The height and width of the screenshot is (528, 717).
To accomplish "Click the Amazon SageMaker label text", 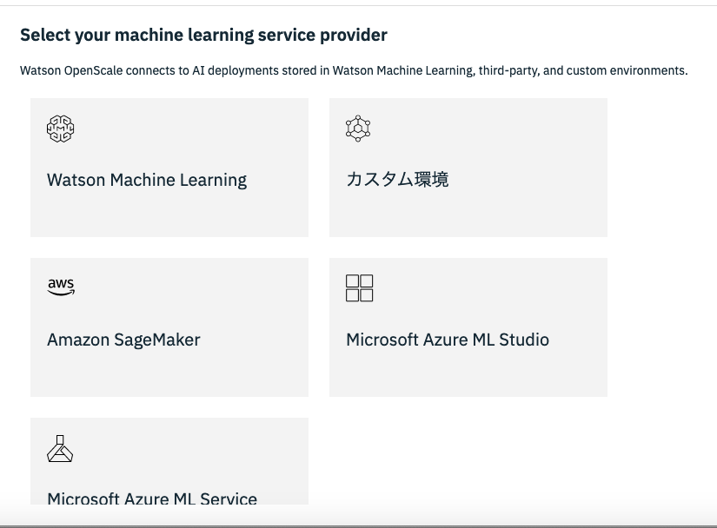I will [x=123, y=340].
